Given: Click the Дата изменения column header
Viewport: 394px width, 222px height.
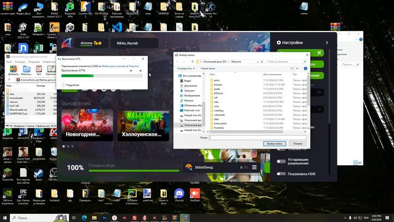Looking at the screenshot, I should click(x=272, y=75).
